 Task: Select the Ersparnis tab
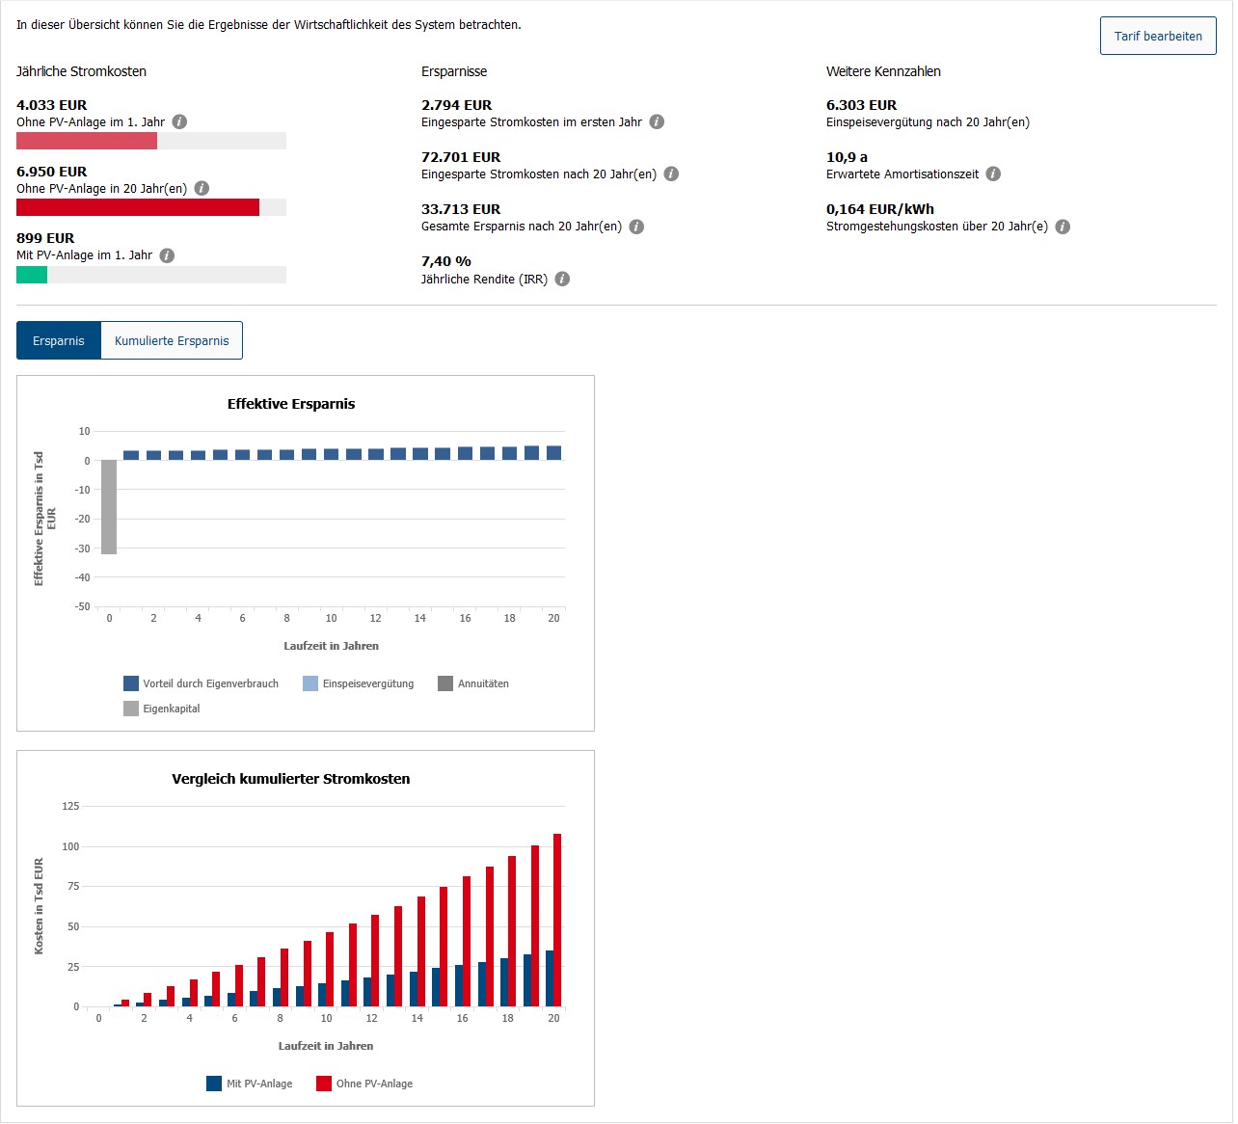point(59,340)
